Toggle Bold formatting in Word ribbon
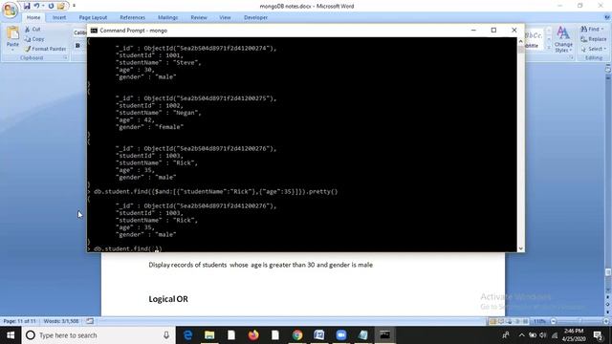Image resolution: width=612 pixels, height=344 pixels. click(x=77, y=46)
